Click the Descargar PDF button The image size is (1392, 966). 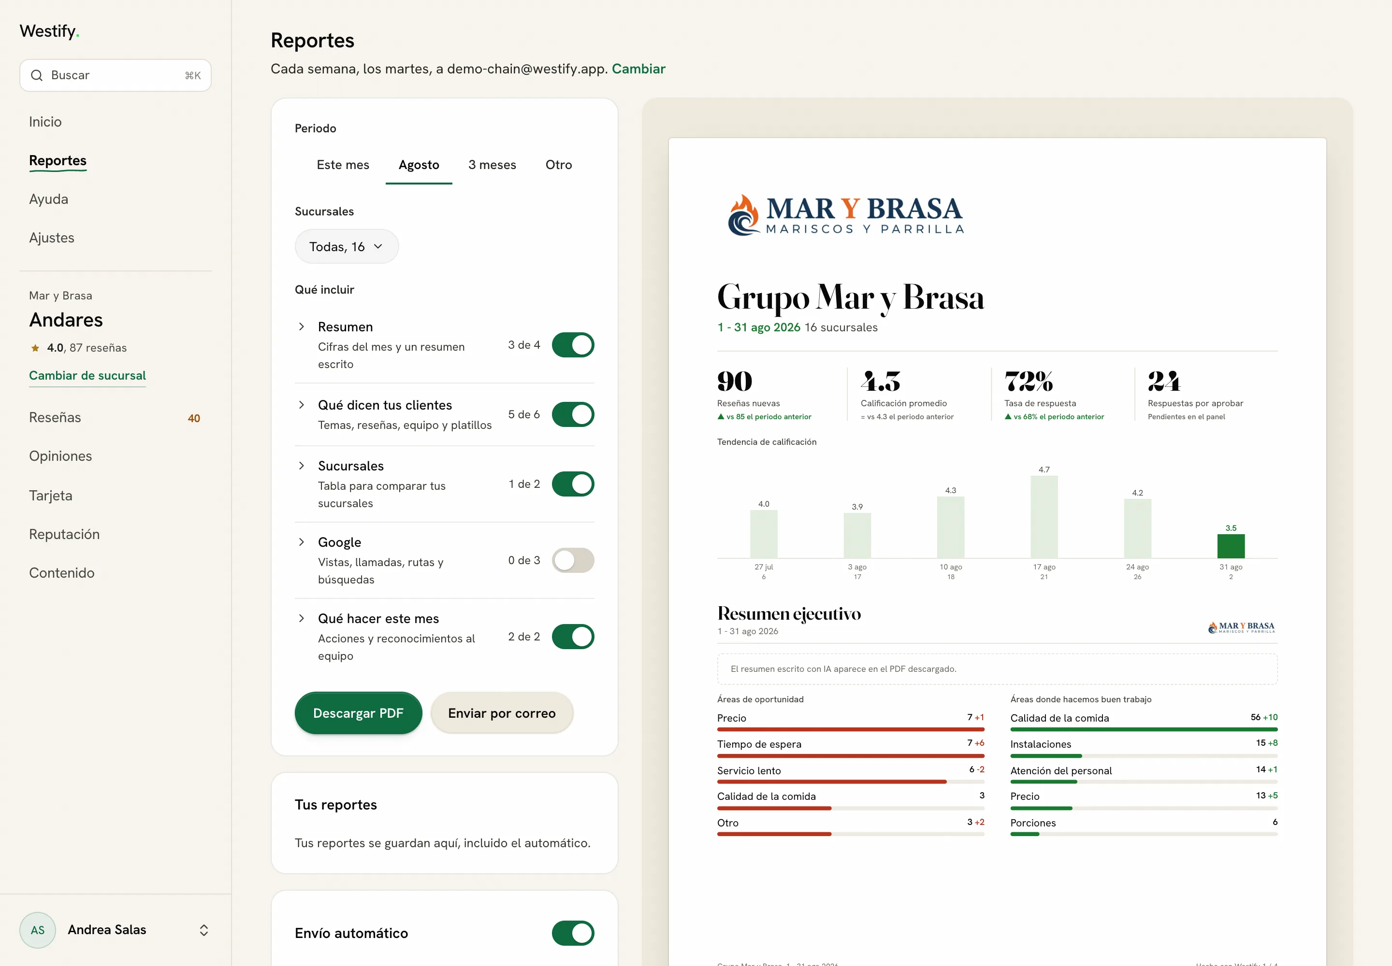358,713
